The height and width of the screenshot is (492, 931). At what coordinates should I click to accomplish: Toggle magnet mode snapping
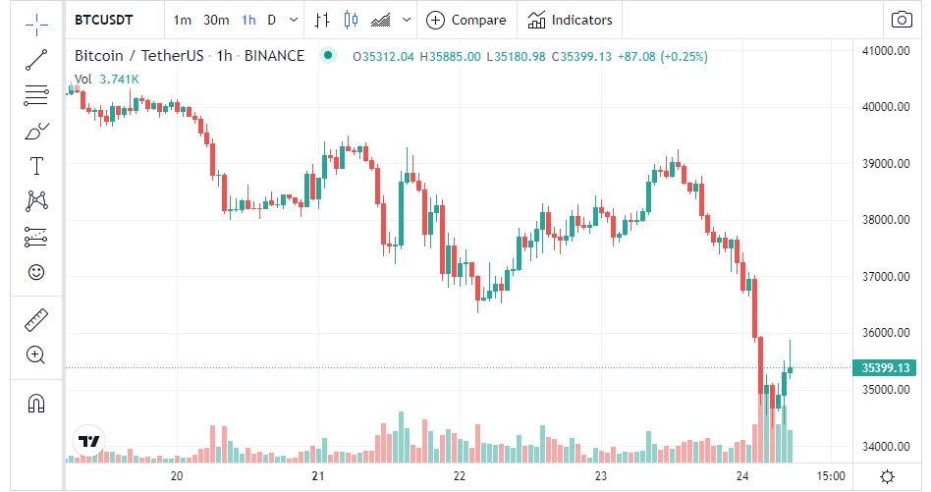point(36,404)
